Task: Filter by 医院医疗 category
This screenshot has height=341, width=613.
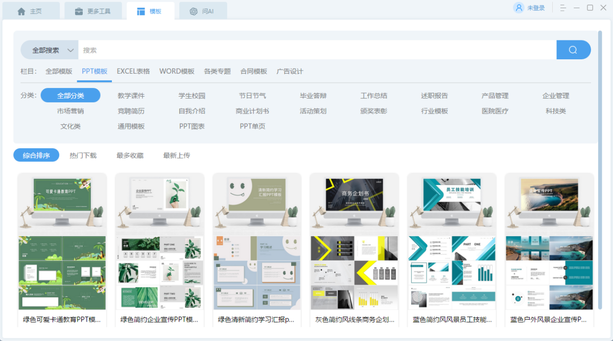Action: click(495, 111)
